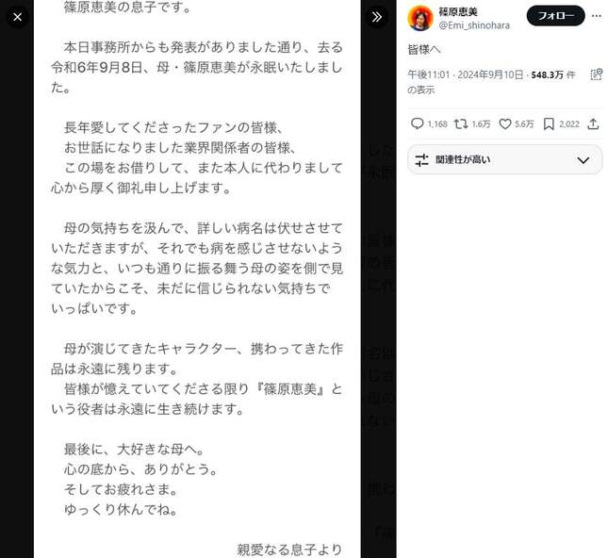Like the post with heart icon
Image resolution: width=608 pixels, height=558 pixels.
pos(505,124)
